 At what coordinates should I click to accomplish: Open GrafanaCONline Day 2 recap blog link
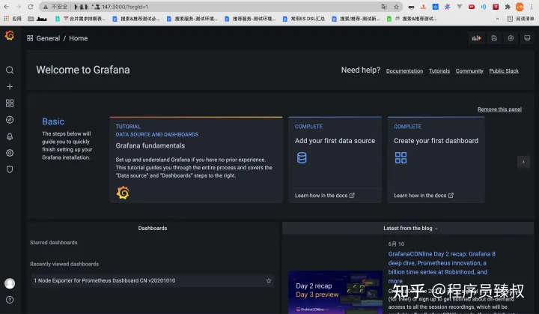[x=442, y=268]
